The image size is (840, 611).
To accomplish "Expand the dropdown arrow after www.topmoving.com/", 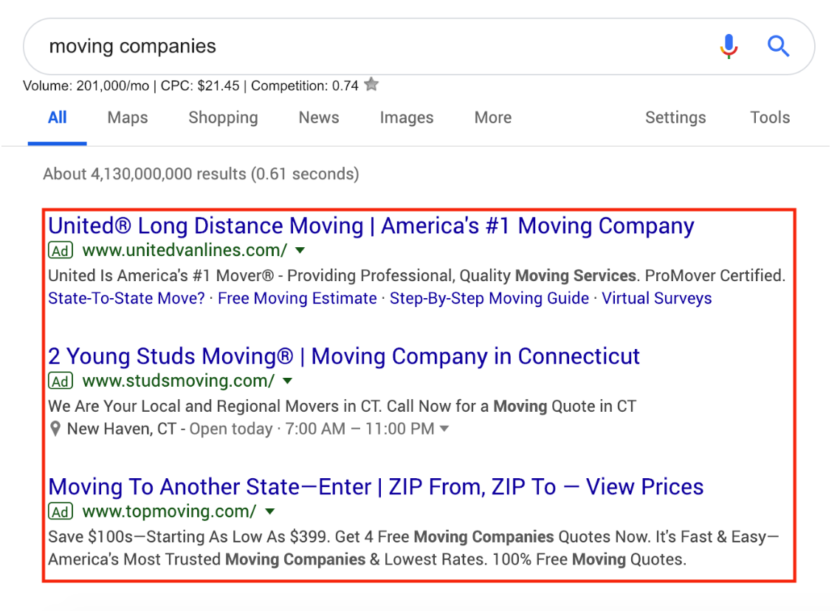I will click(270, 511).
